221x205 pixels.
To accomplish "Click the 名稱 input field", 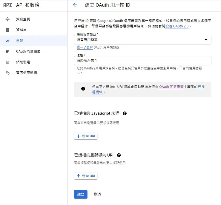I will coord(142,61).
